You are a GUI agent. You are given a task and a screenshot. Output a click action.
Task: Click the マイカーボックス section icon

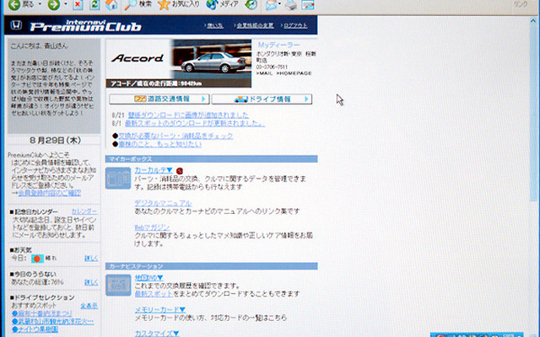[x=118, y=178]
